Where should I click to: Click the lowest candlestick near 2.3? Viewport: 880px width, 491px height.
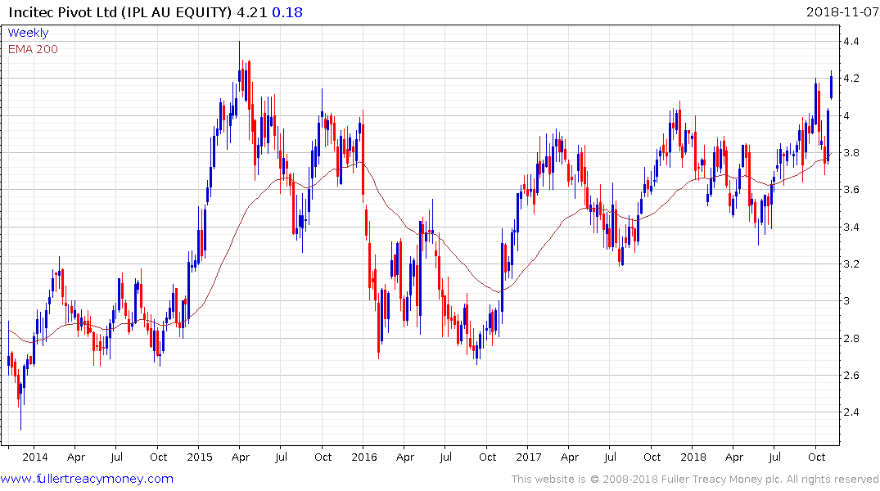pyautogui.click(x=20, y=399)
